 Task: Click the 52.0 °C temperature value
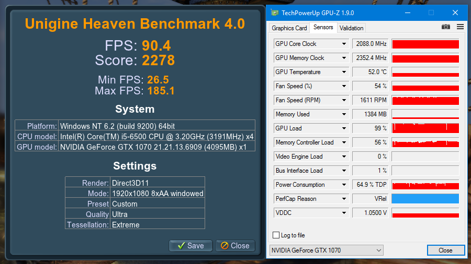click(371, 72)
